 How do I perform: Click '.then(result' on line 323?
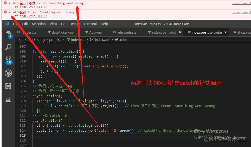pyautogui.click(x=48, y=126)
